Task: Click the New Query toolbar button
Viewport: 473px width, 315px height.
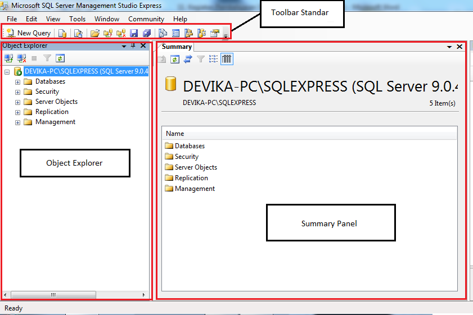Action: coord(28,33)
